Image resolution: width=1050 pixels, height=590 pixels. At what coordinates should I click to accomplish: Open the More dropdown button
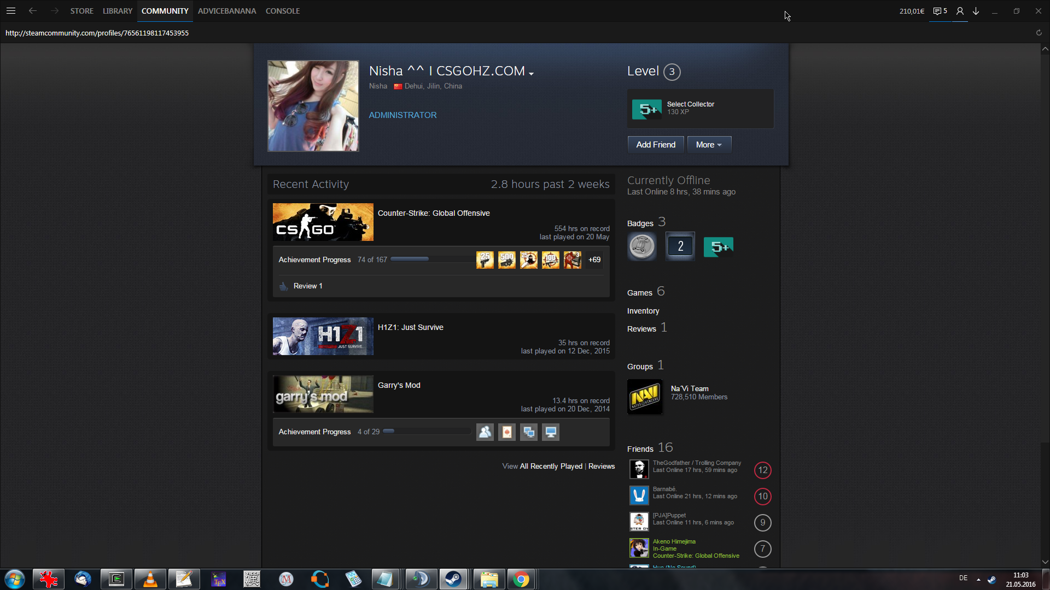point(709,145)
